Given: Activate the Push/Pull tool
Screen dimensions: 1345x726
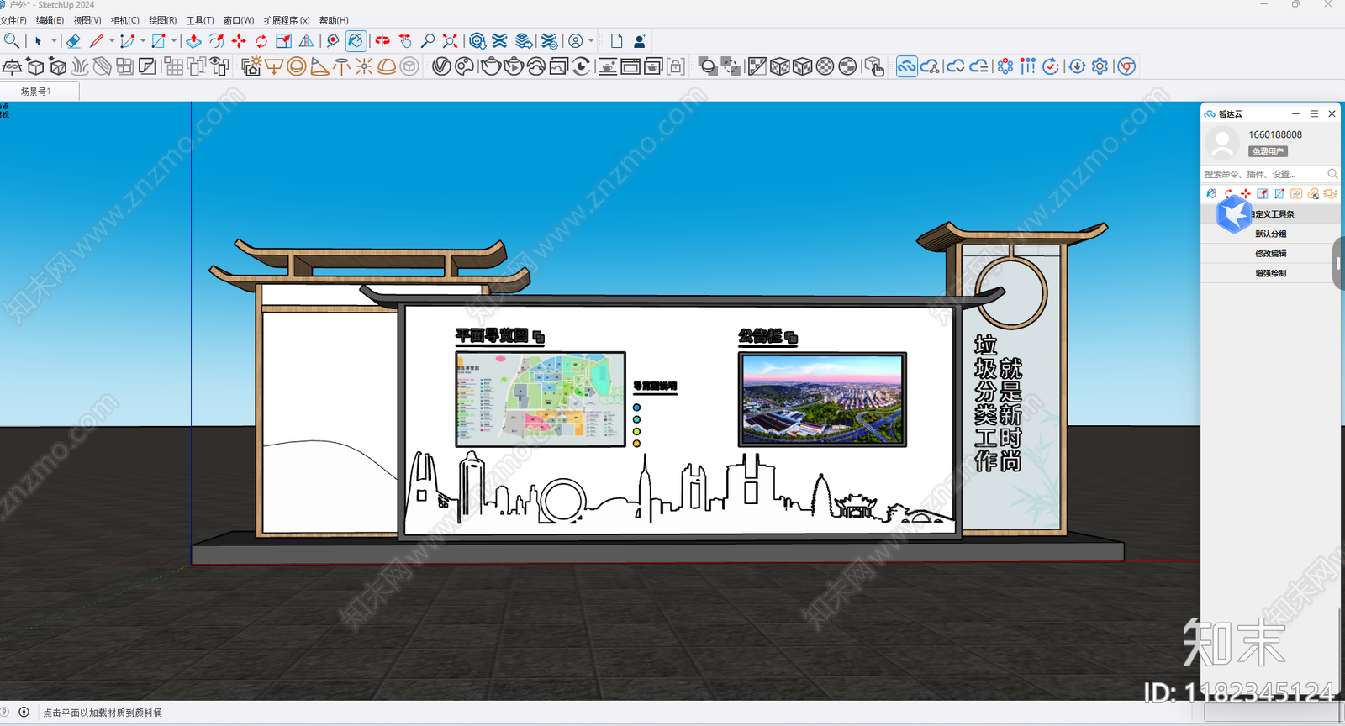Looking at the screenshot, I should [x=193, y=40].
